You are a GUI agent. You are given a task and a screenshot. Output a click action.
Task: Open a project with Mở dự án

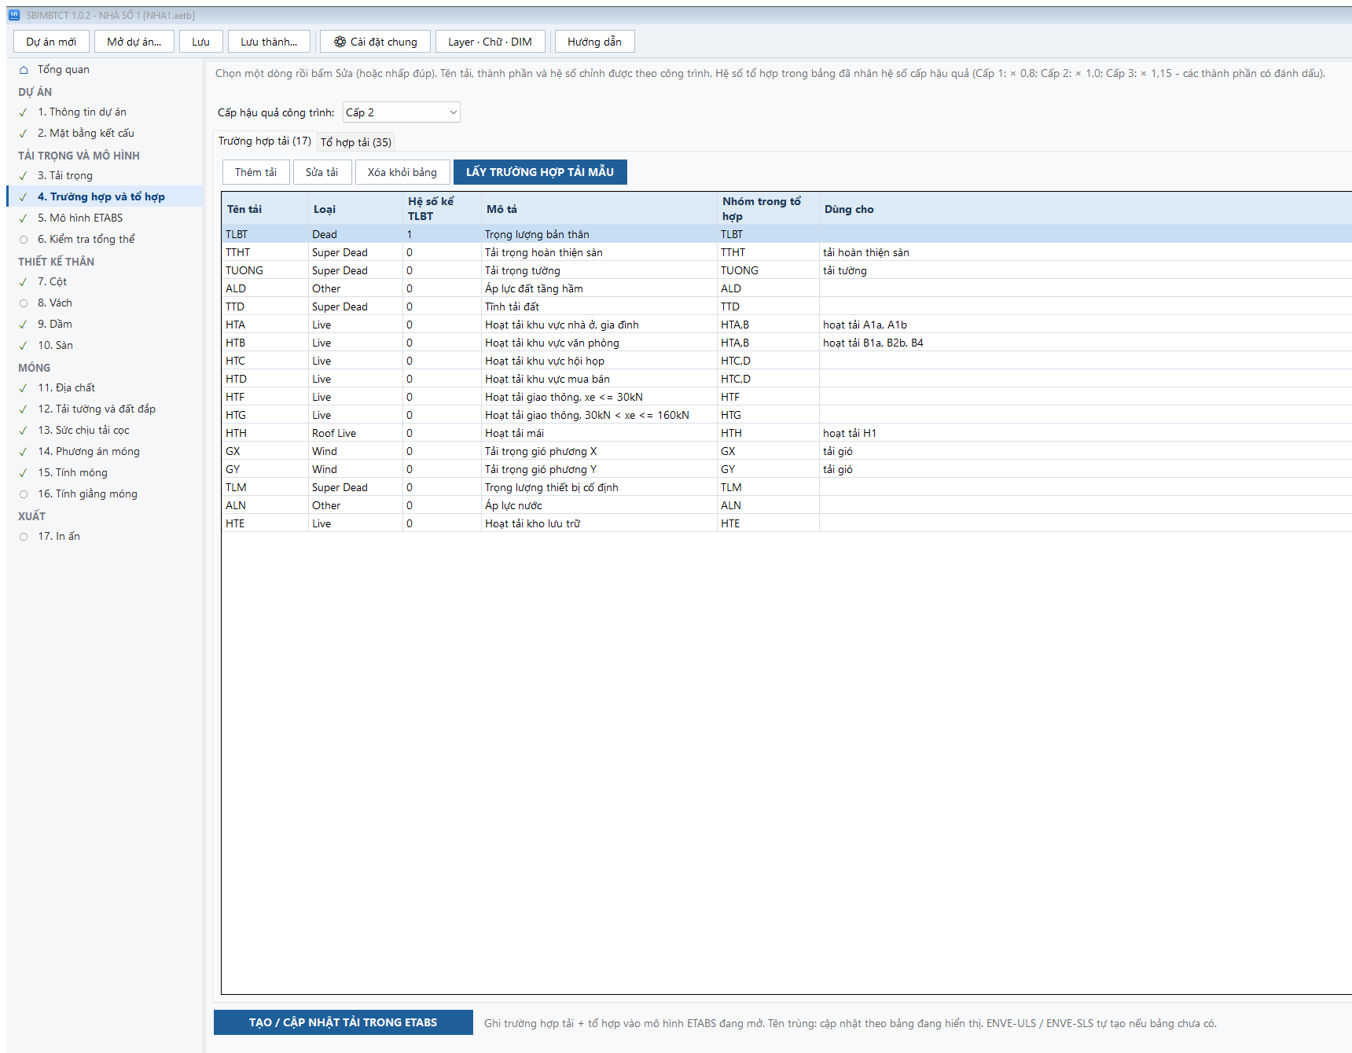coord(134,42)
